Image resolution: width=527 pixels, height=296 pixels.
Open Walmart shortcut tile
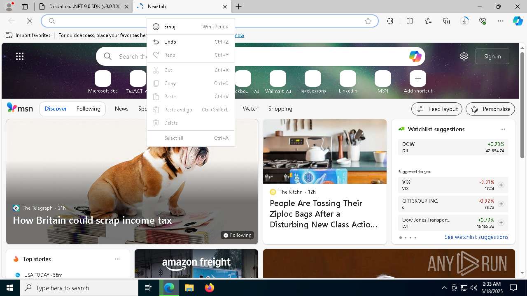278,82
